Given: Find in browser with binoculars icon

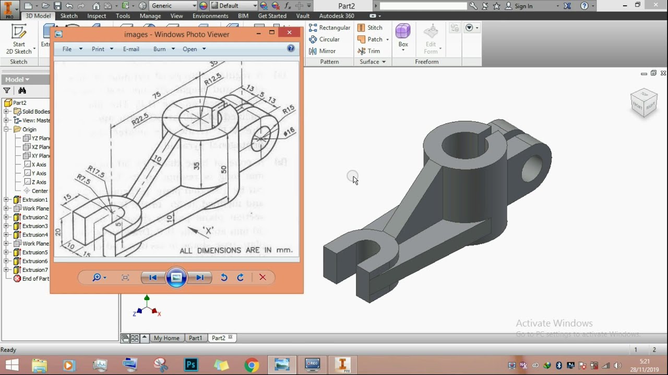Looking at the screenshot, I should point(22,91).
